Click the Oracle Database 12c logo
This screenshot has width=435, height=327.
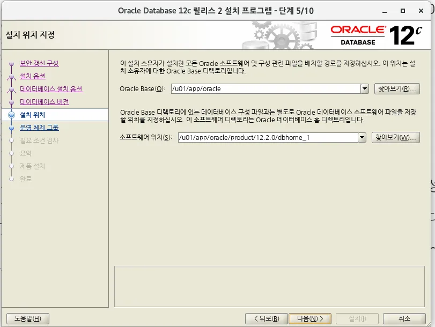(377, 35)
